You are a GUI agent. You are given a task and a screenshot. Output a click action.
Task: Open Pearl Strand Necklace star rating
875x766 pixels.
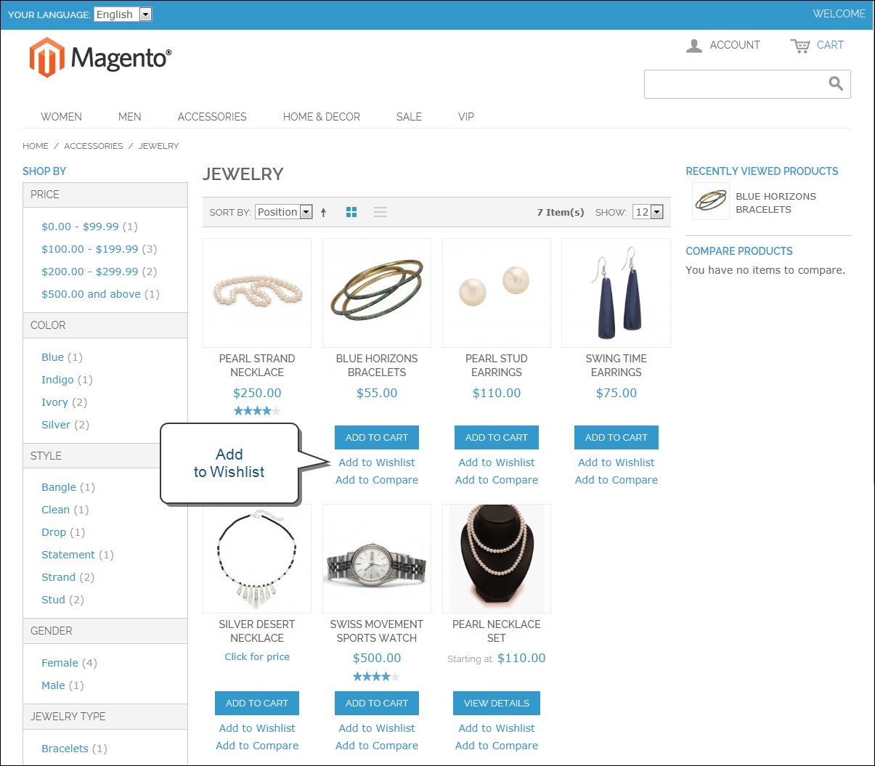click(x=257, y=411)
